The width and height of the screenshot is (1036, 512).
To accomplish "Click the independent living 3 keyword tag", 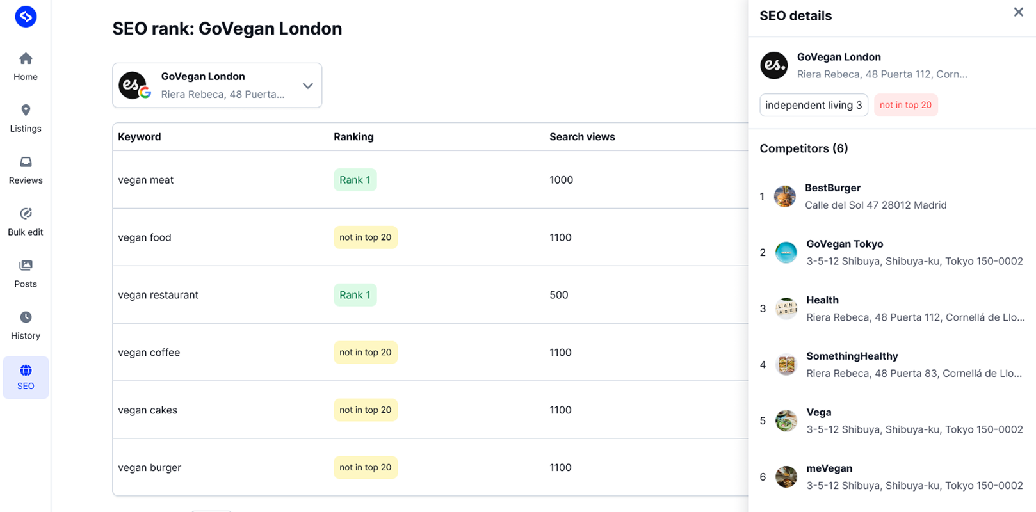I will pyautogui.click(x=813, y=105).
